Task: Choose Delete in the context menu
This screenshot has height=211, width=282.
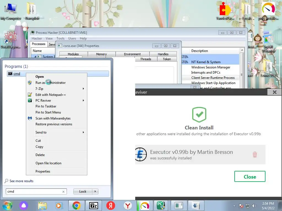Action: click(x=40, y=155)
